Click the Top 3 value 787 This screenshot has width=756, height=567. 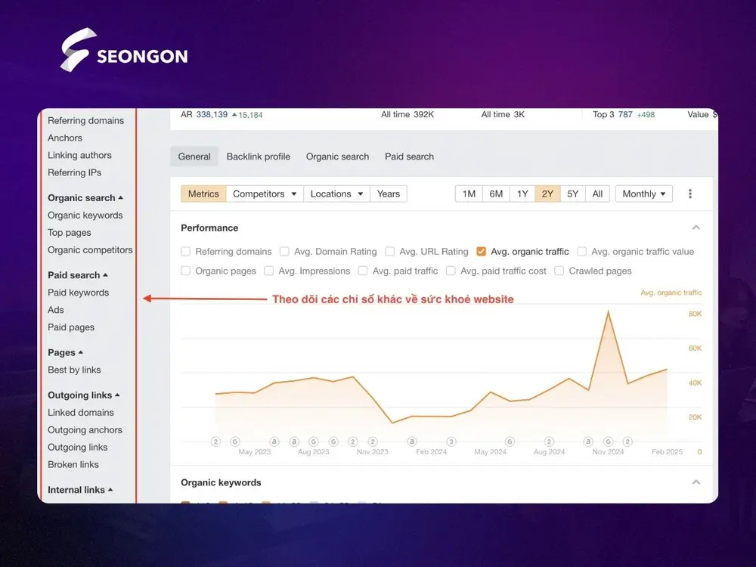click(625, 115)
